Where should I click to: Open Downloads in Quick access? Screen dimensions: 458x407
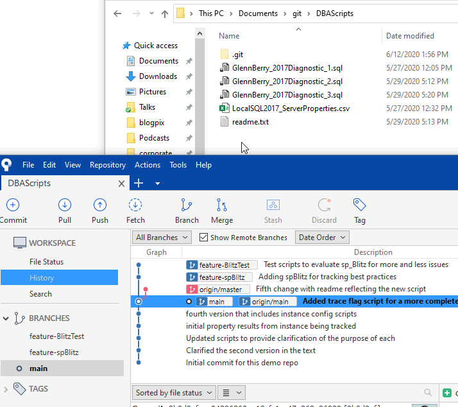pyautogui.click(x=158, y=76)
